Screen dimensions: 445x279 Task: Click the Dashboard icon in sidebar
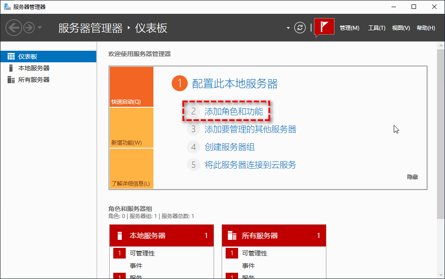click(11, 57)
